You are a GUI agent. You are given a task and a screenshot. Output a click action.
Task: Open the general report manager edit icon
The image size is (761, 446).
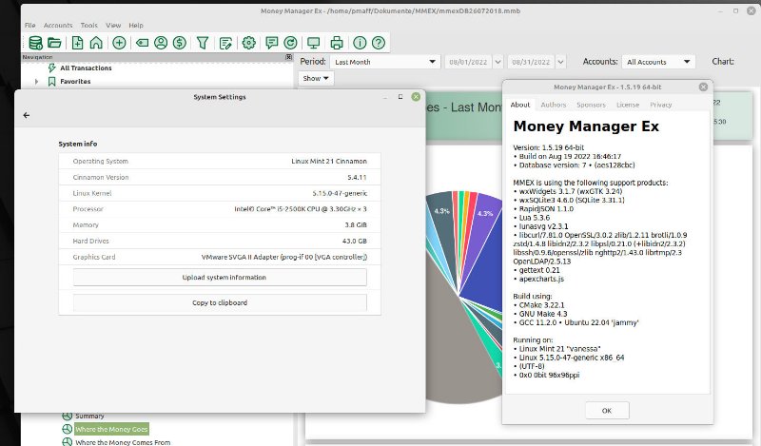225,43
